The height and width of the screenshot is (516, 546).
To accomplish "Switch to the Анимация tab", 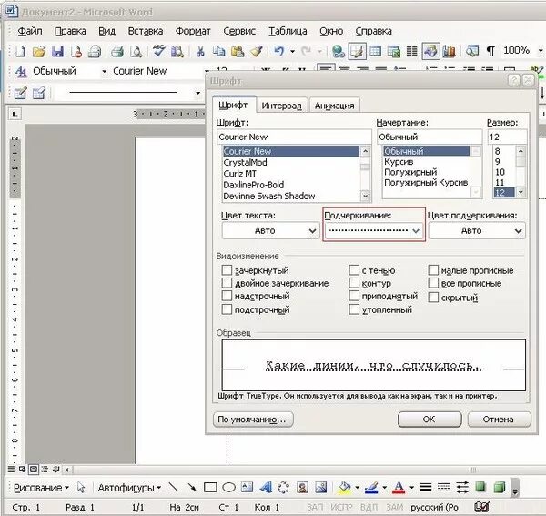I will tap(334, 106).
